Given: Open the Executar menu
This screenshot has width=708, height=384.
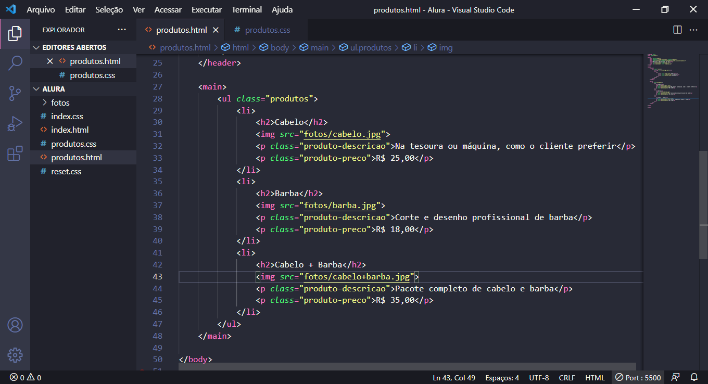Looking at the screenshot, I should [207, 9].
